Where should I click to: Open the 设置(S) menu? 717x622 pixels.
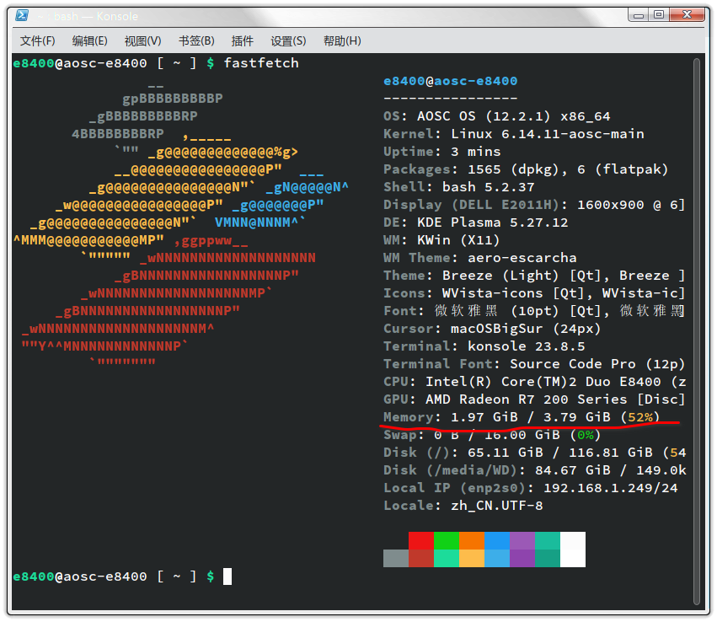click(x=288, y=41)
